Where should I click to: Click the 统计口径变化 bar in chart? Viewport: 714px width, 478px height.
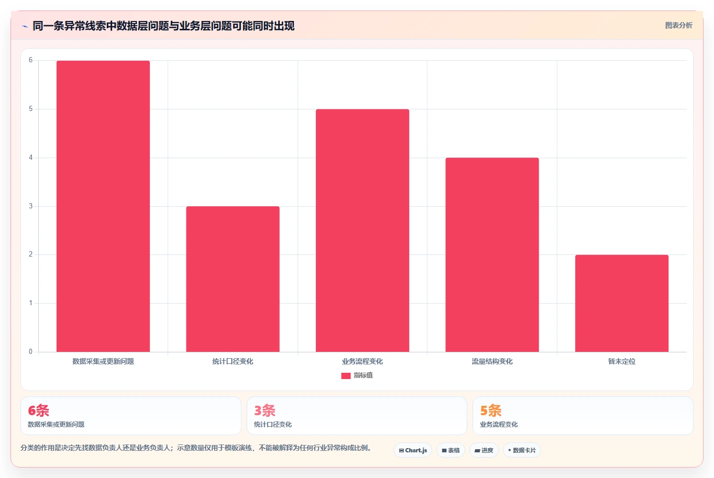click(233, 279)
